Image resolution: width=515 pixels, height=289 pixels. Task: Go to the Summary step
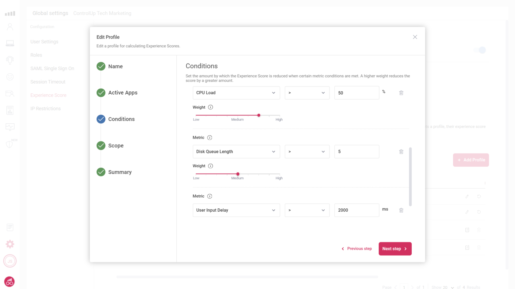[119, 172]
